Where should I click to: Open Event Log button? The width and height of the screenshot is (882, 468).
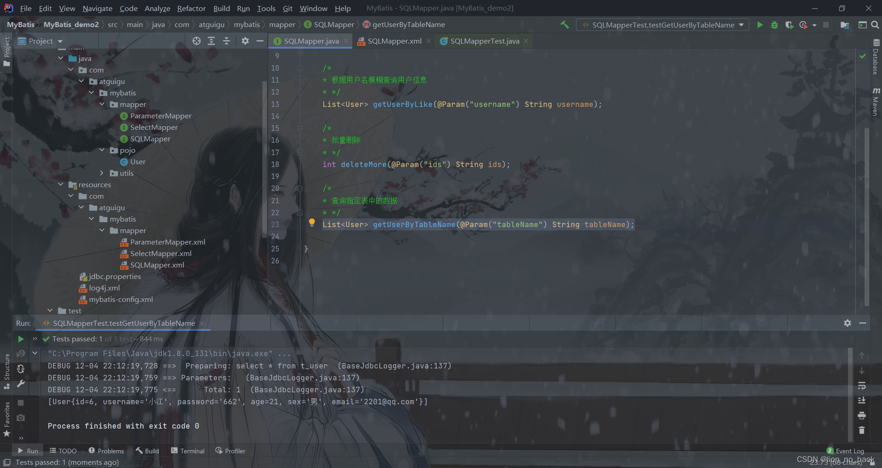[845, 451]
